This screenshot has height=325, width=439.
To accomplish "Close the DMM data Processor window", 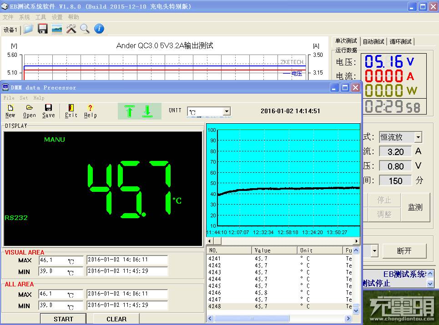I will 356,88.
